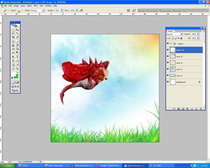The image size is (210, 168).
Task: Select the Custom Shape tool
Action: [x=17, y=61]
